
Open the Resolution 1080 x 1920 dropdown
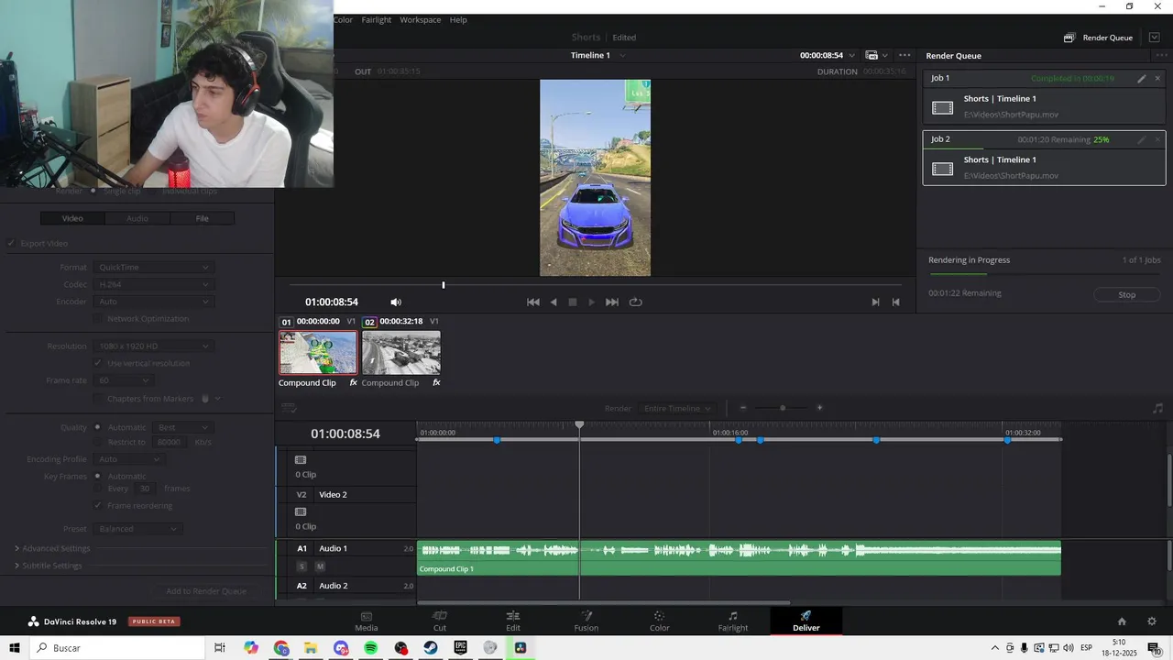(x=153, y=346)
